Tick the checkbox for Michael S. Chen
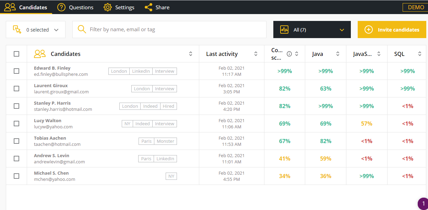The height and width of the screenshot is (210, 428). 16,176
